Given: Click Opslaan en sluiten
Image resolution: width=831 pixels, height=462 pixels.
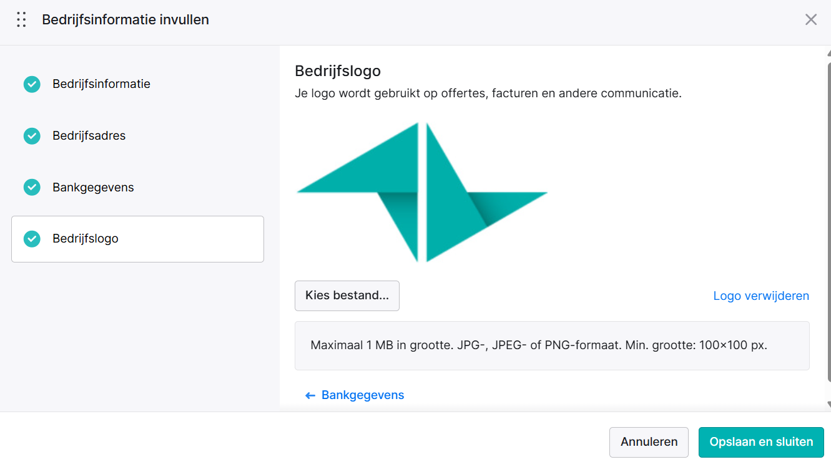Looking at the screenshot, I should point(761,442).
